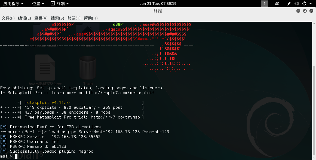The image size is (316, 160).
Task: Click the workspace 1 indicator
Action: pos(264,4)
